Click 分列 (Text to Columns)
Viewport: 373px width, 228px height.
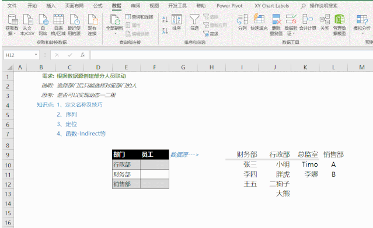[x=242, y=22]
